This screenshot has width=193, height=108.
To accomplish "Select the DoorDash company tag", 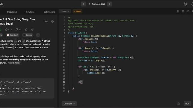I will coord(12,35).
